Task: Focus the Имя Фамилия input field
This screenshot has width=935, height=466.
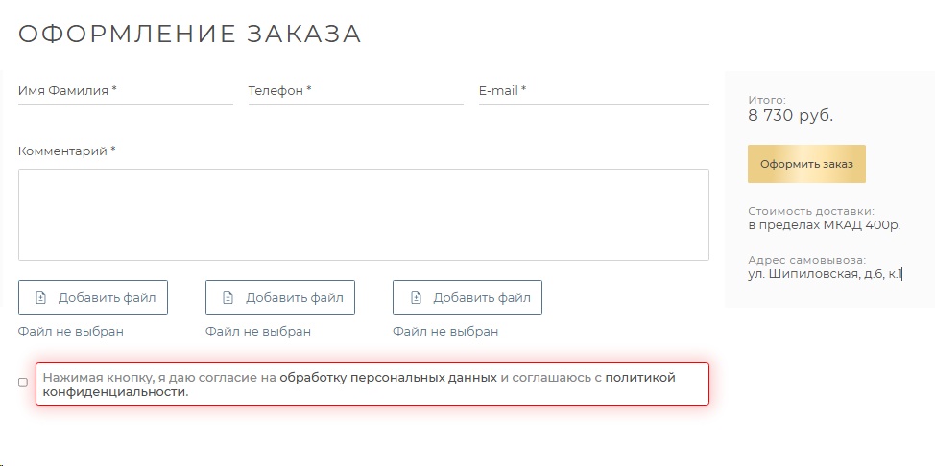Action: (125, 91)
